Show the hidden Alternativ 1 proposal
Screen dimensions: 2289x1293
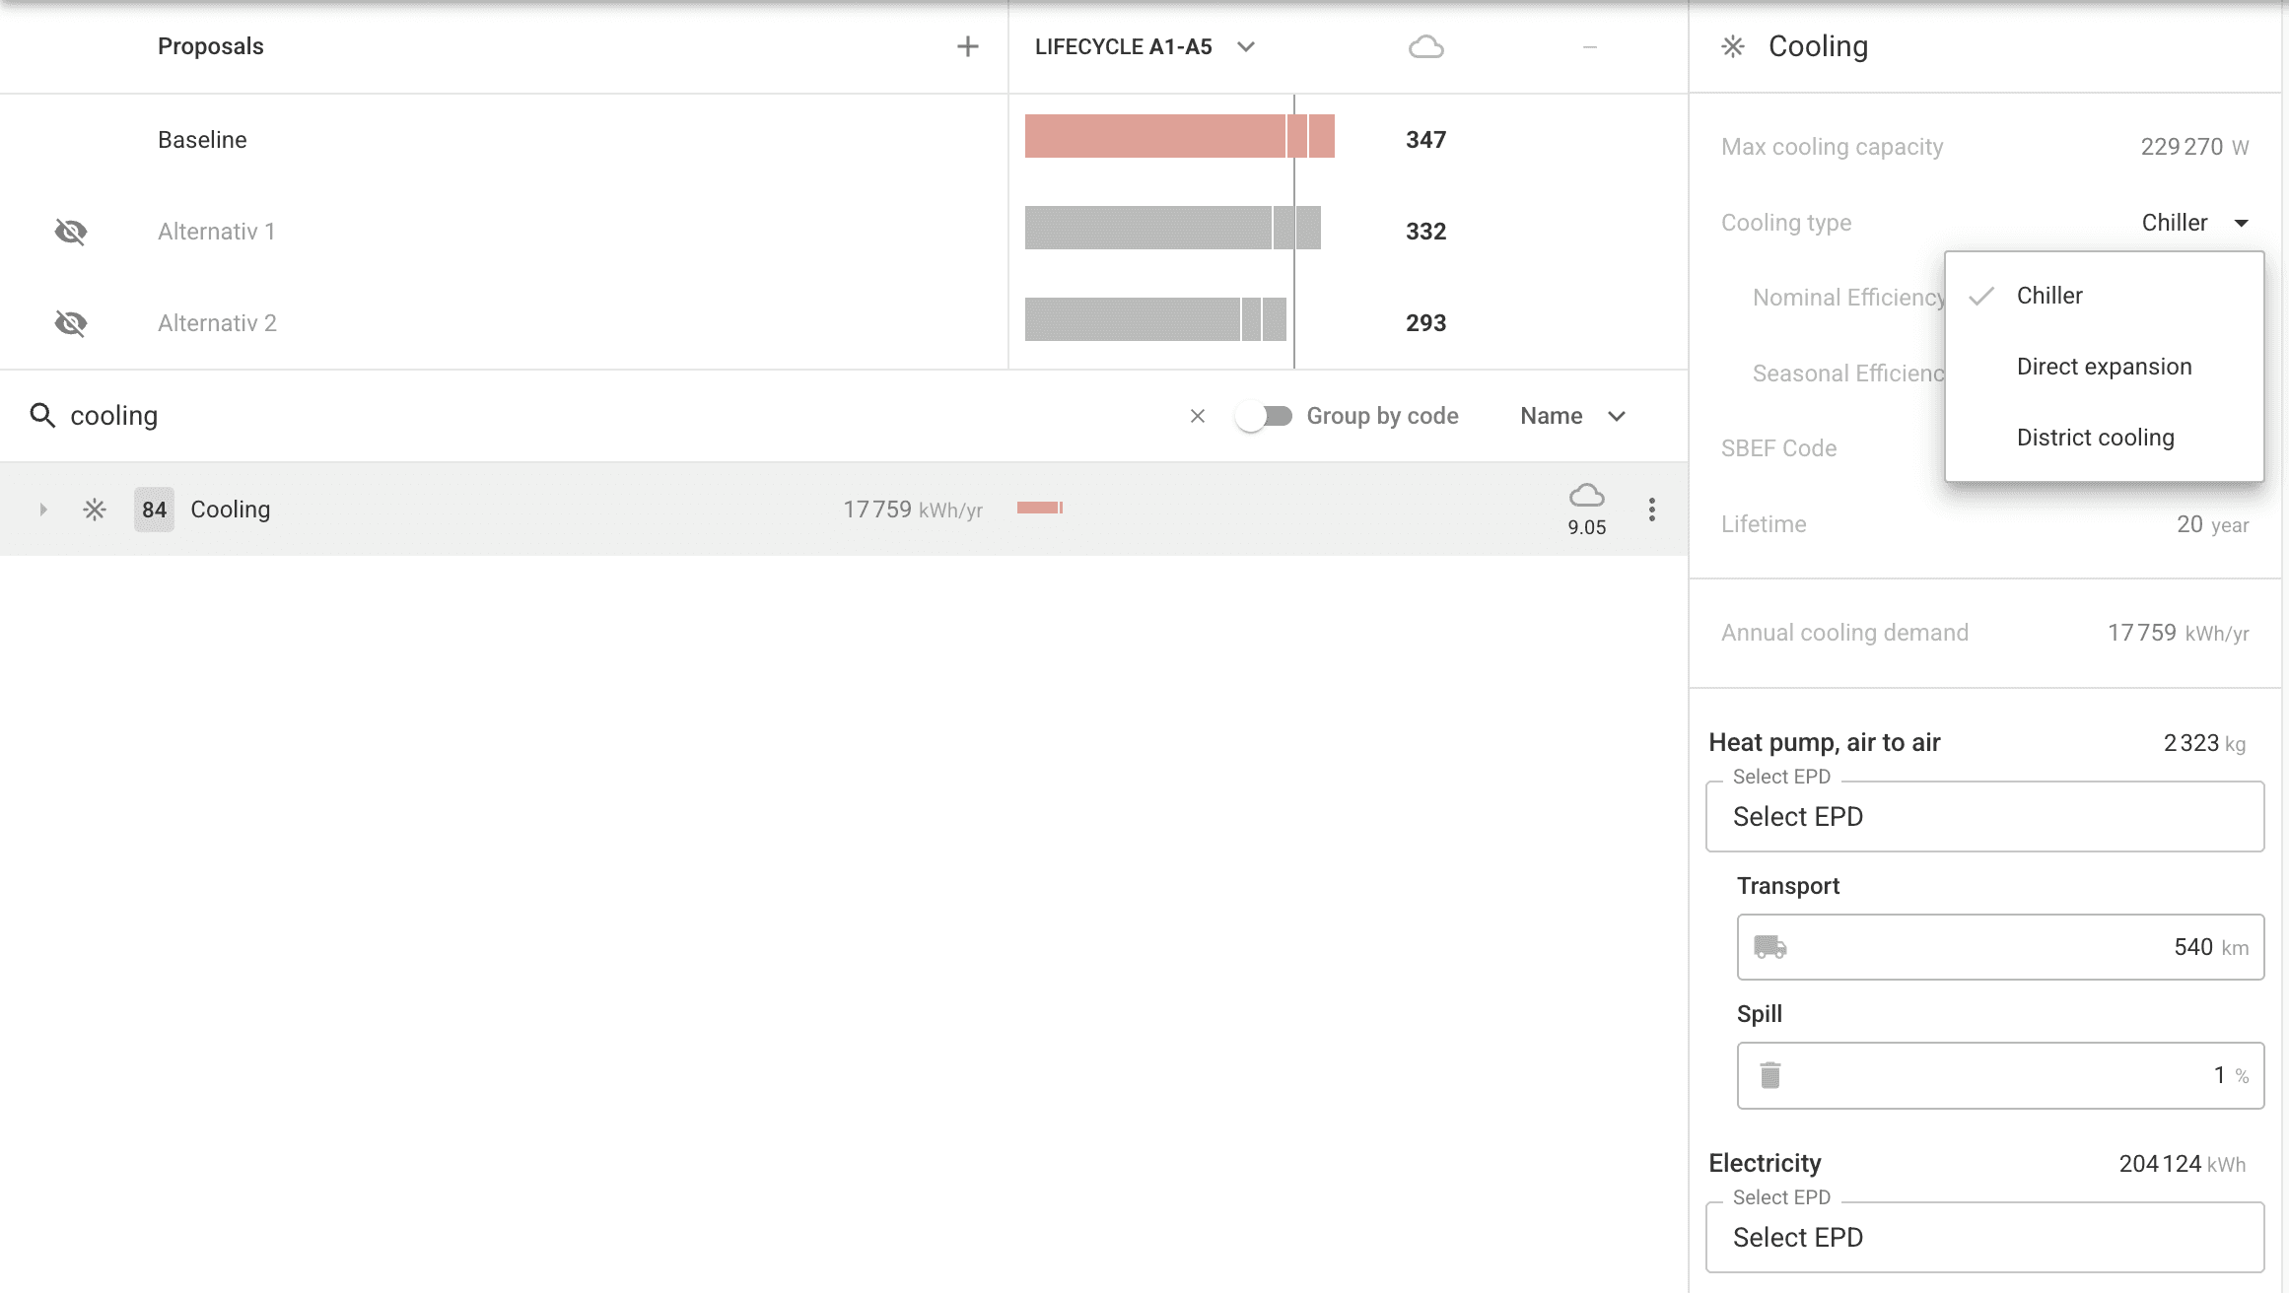coord(71,232)
